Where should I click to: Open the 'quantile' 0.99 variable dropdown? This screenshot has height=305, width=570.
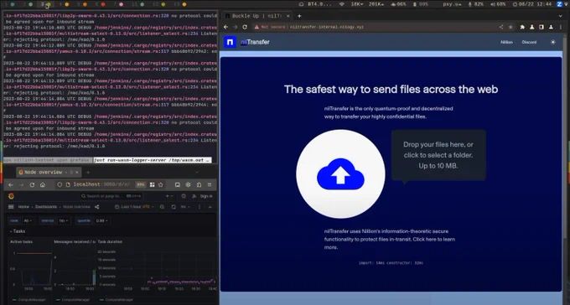click(x=101, y=220)
